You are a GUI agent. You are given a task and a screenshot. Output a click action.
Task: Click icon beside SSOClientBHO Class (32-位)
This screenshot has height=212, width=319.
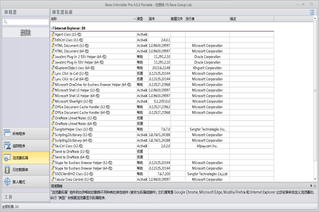point(53,174)
